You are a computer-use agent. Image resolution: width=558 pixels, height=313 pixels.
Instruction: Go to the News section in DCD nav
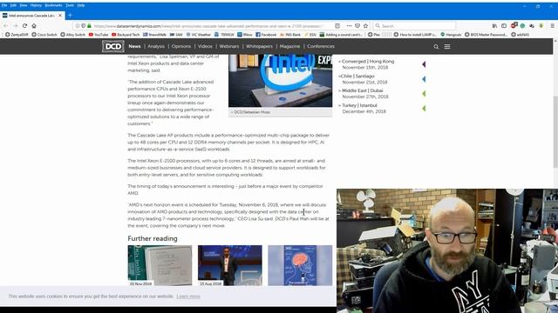click(134, 46)
